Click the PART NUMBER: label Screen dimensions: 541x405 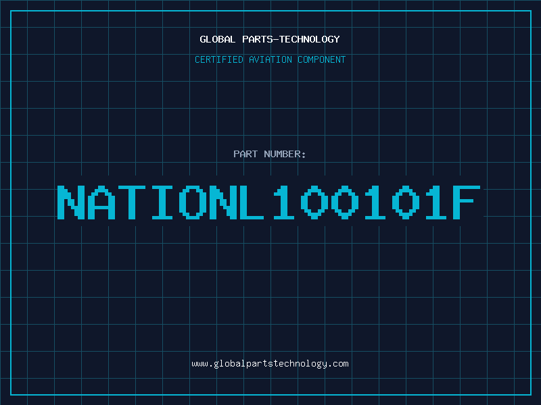click(269, 154)
